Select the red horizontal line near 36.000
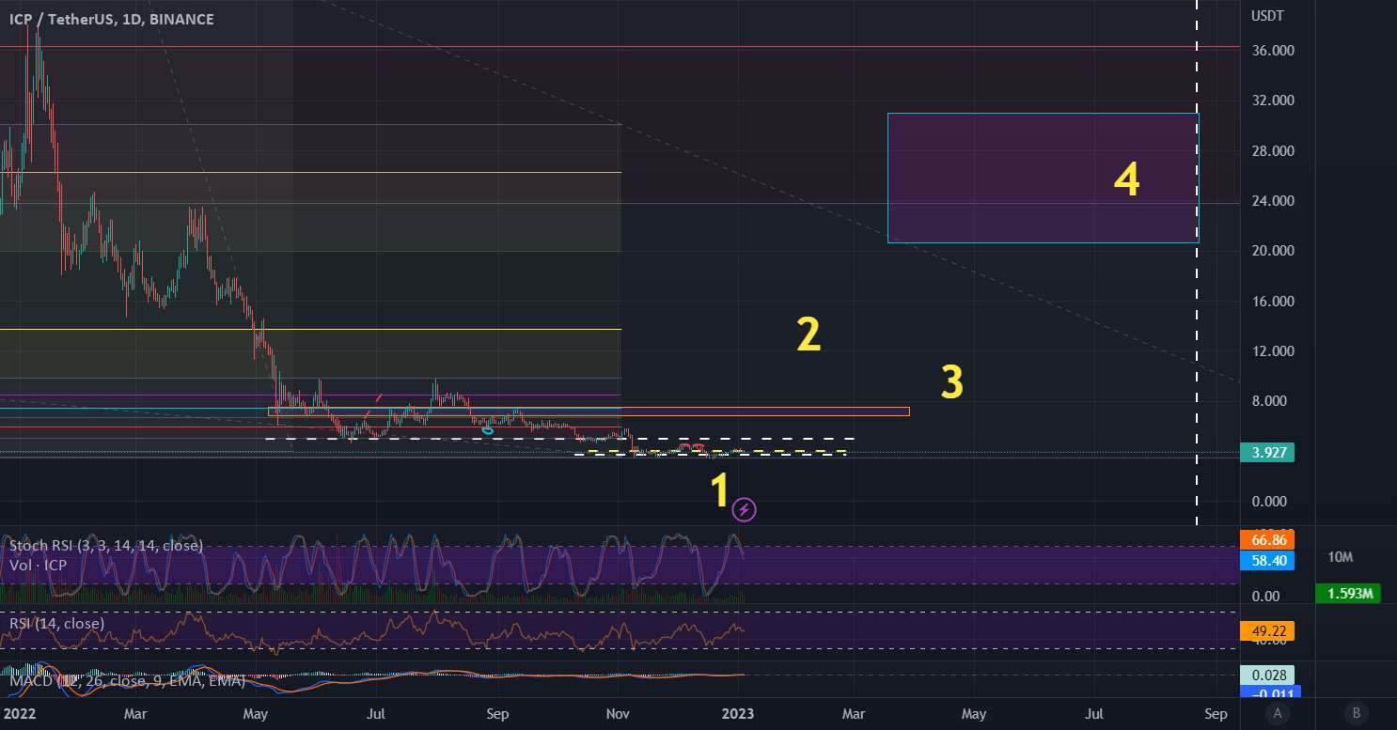The width and height of the screenshot is (1397, 730). coord(620,46)
